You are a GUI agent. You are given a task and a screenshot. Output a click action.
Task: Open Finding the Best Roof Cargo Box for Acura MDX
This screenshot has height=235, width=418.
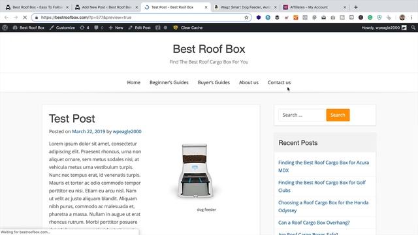(x=323, y=166)
